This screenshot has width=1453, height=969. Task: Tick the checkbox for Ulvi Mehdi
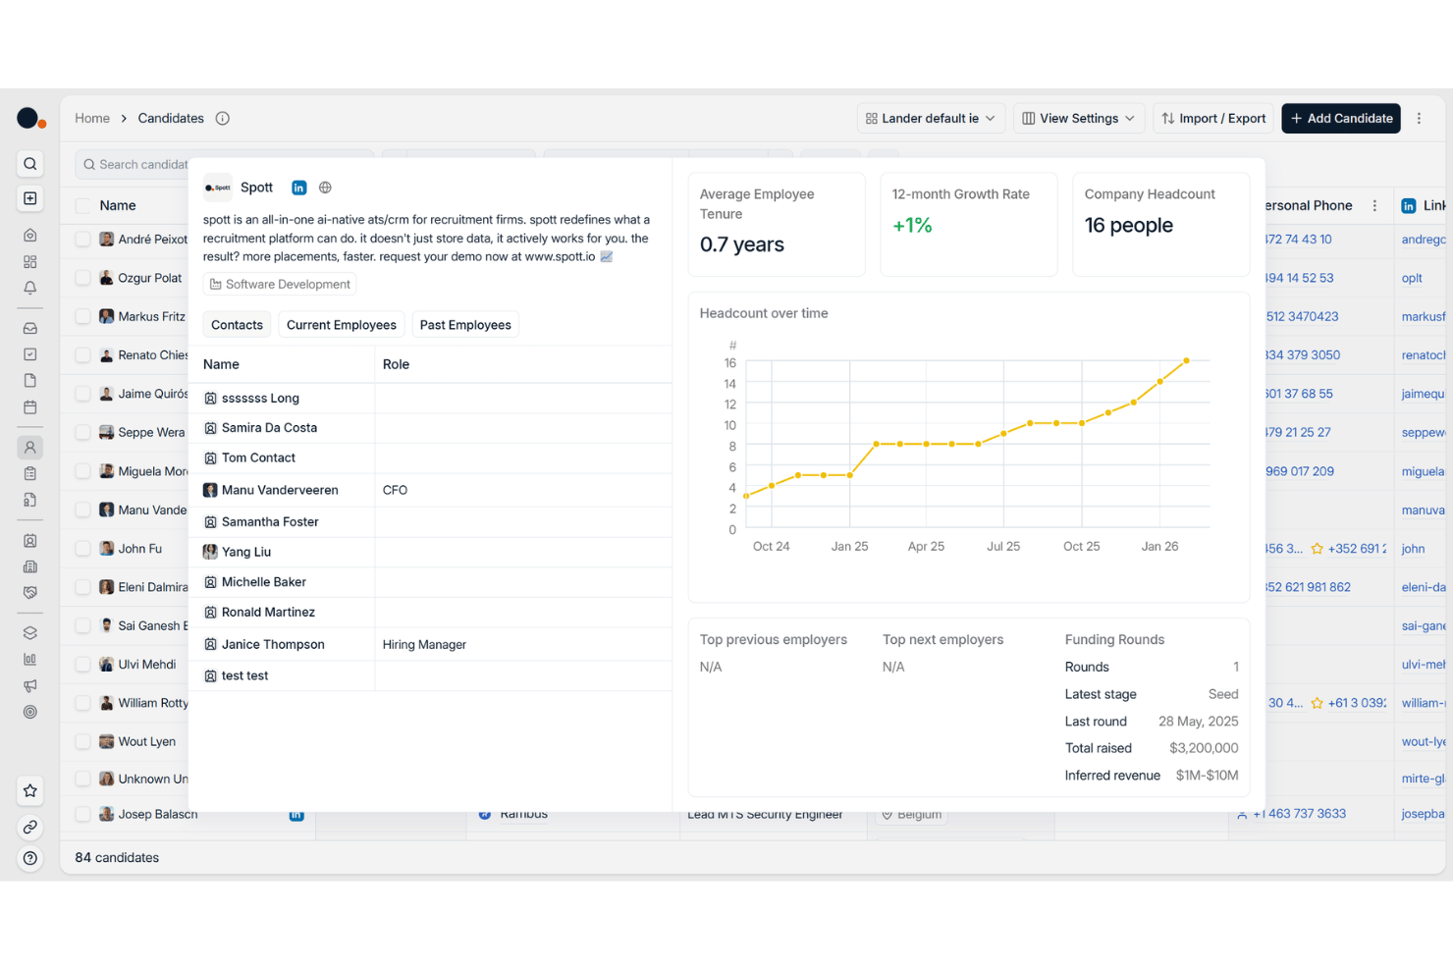83,665
